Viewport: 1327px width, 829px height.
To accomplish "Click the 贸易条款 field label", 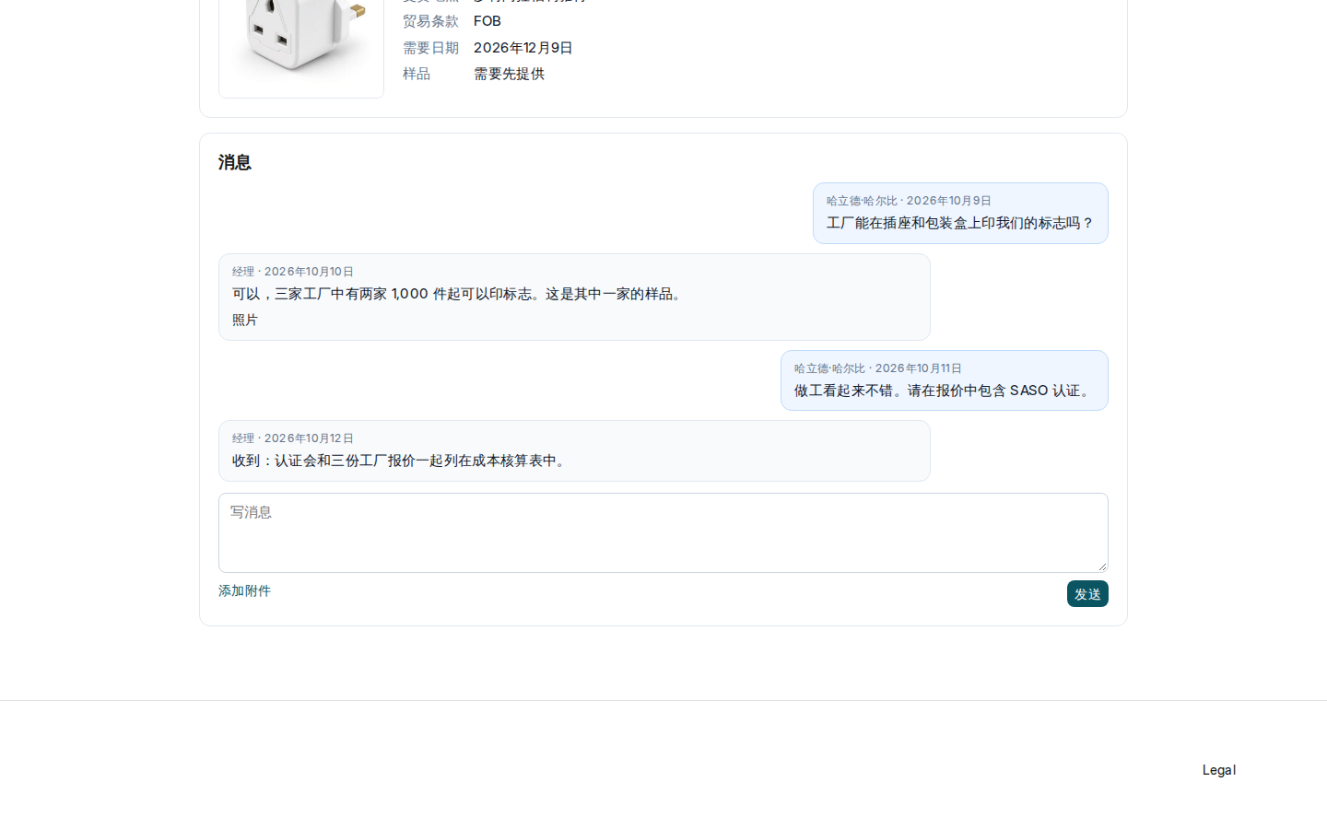I will (430, 21).
